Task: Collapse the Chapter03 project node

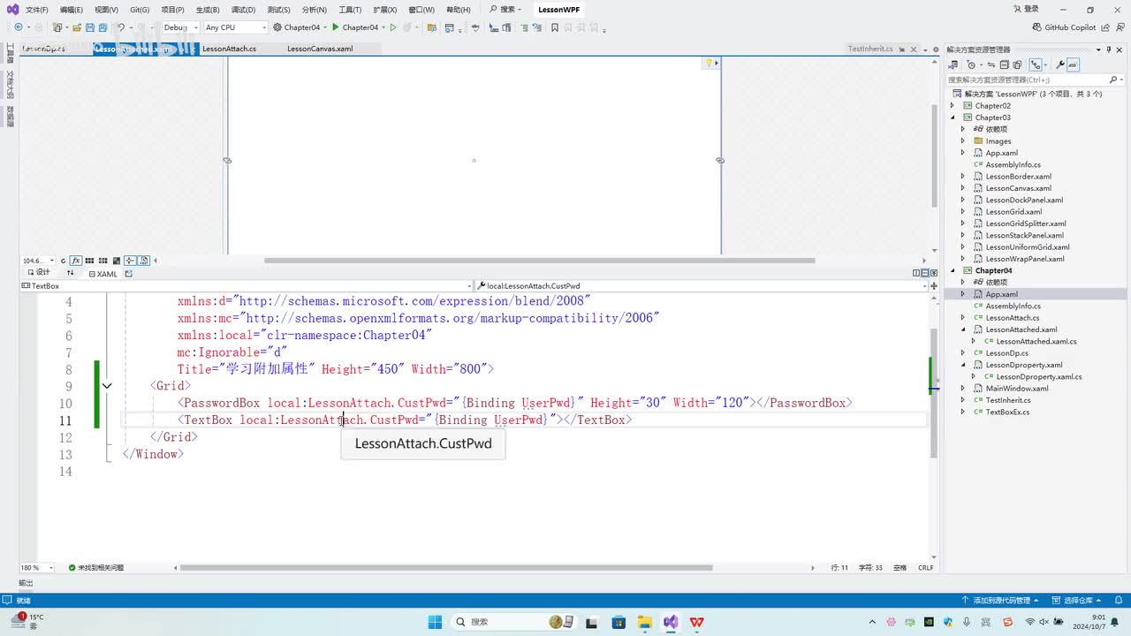Action: coord(953,117)
